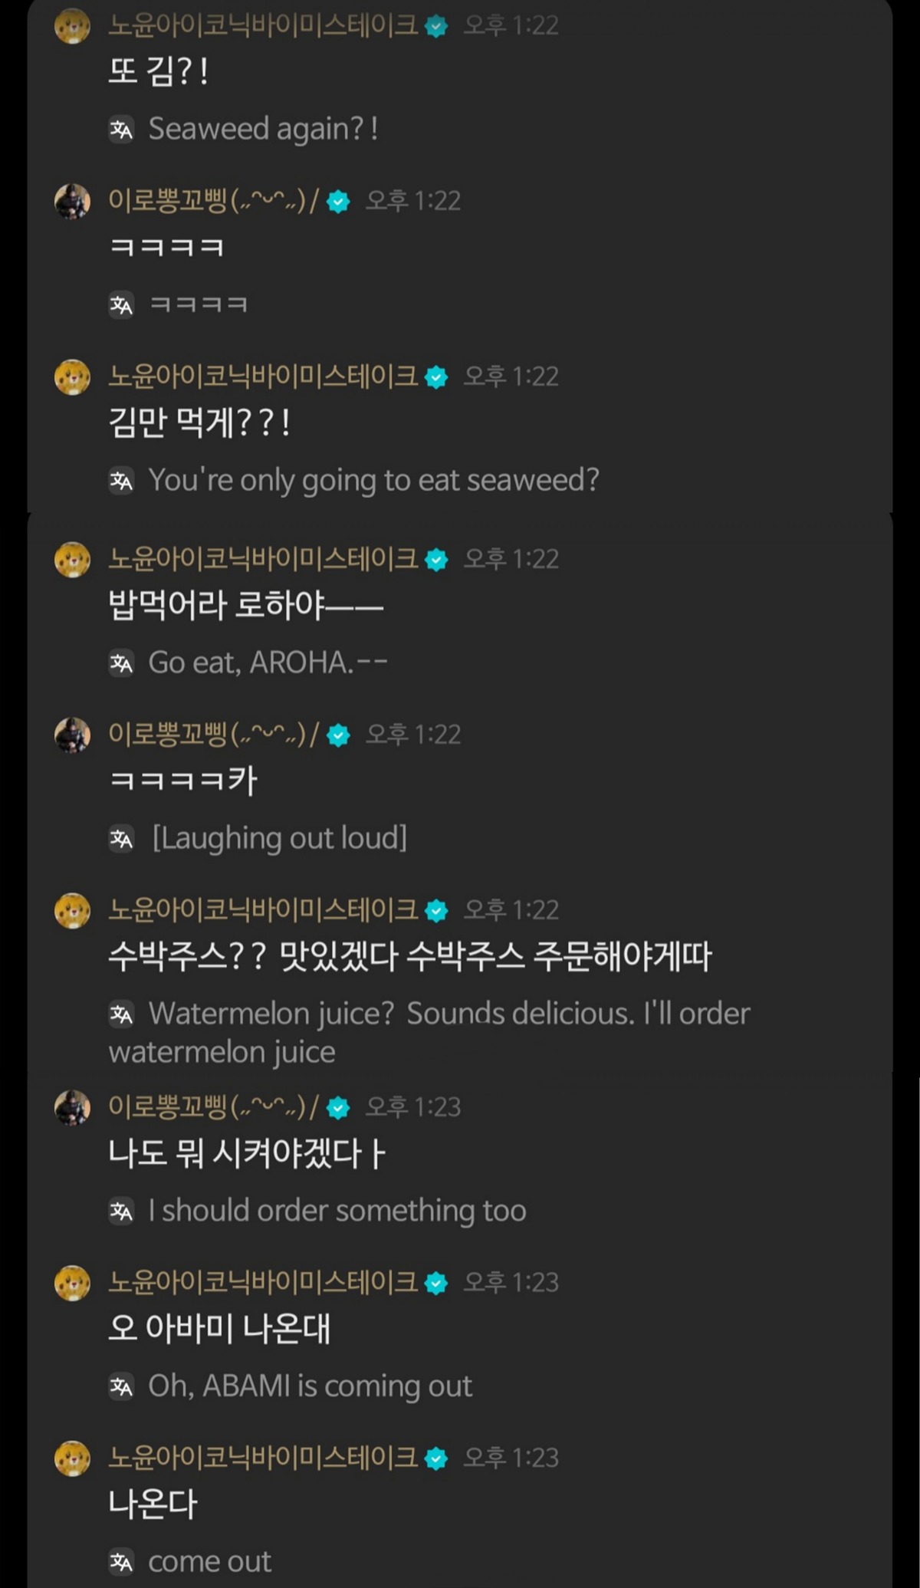This screenshot has width=920, height=1588.
Task: Tap translate icon beside "Watermelon juice?" translation
Action: [121, 1014]
